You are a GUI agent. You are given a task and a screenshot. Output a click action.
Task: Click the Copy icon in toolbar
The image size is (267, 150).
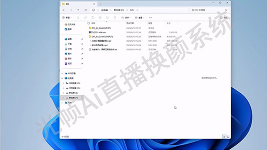click(x=85, y=17)
